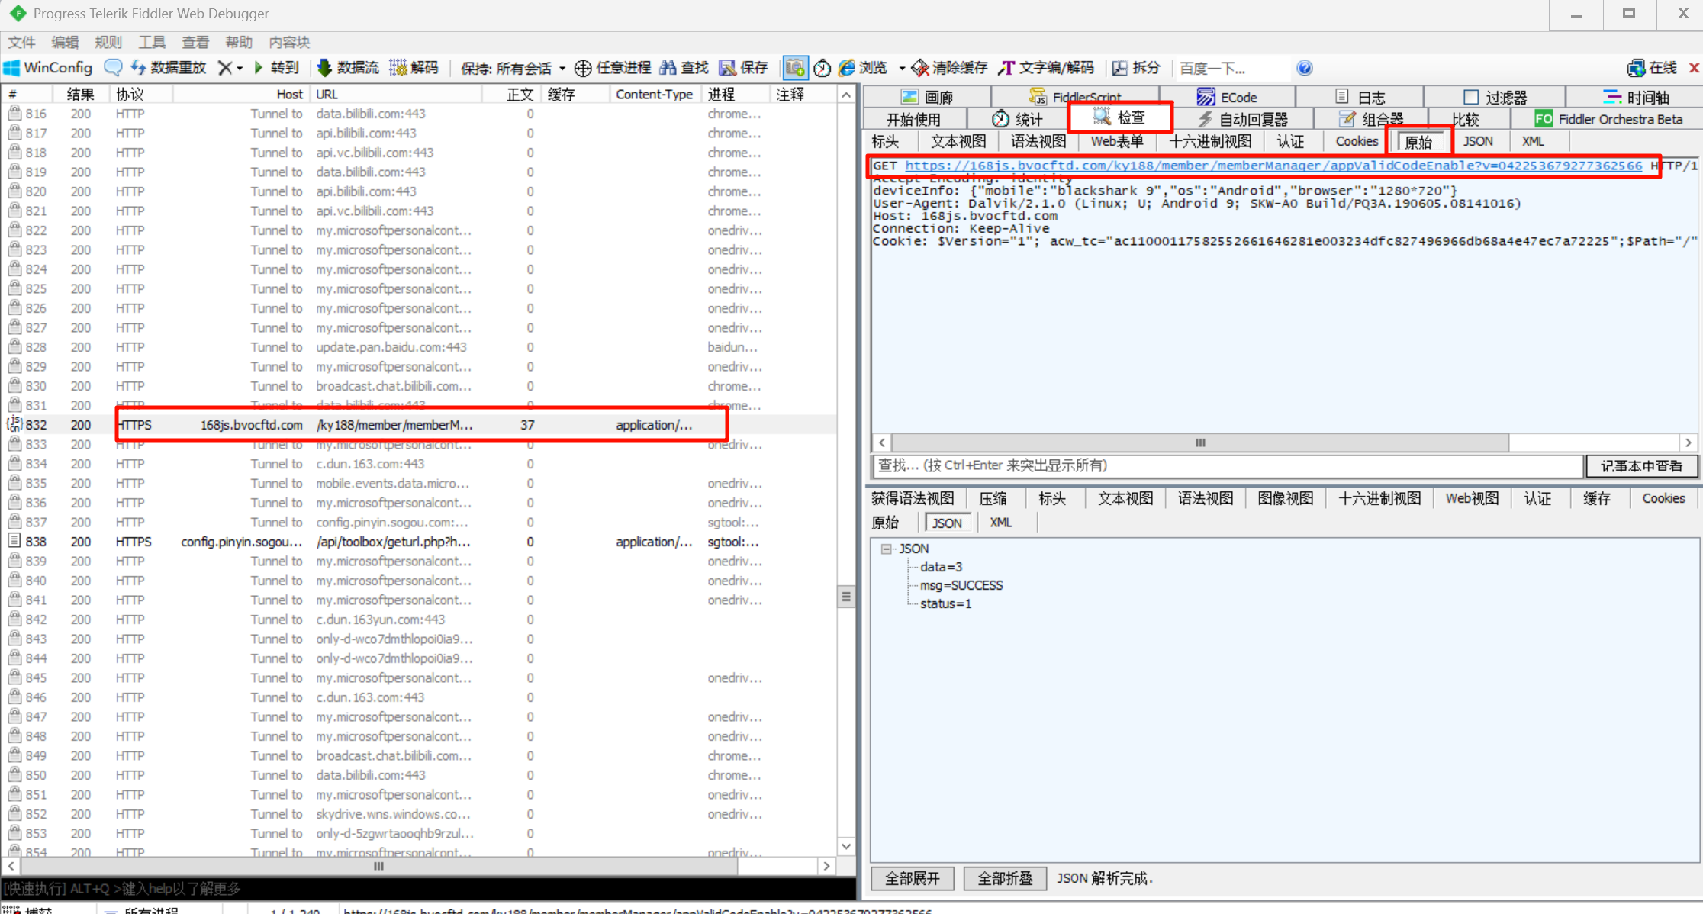Open the 规则 menu
Viewport: 1703px width, 914px height.
[108, 42]
